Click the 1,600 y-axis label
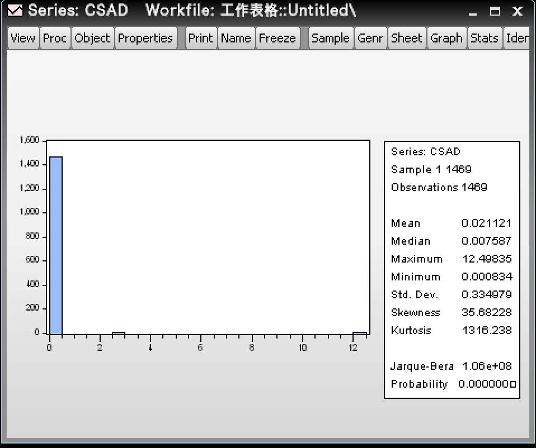The image size is (536, 448). click(x=30, y=140)
